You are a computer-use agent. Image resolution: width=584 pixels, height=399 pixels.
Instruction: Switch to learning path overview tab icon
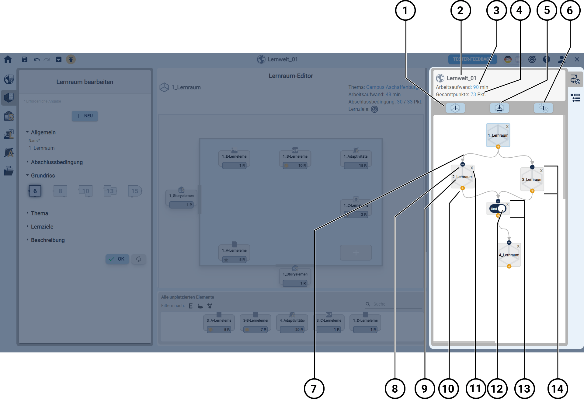[575, 80]
